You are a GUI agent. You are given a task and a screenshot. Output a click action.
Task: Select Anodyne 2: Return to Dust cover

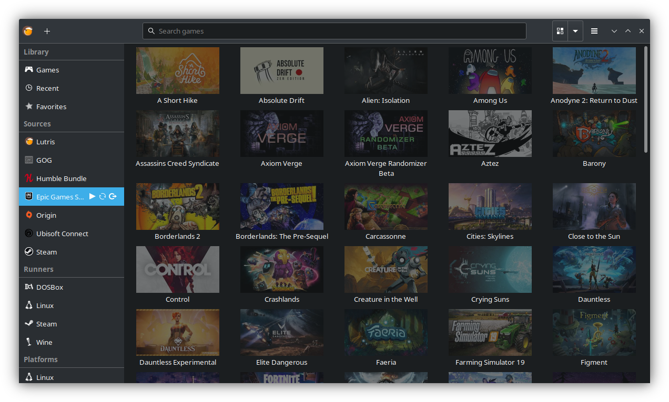pos(594,70)
